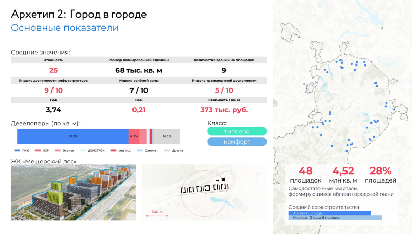Click the Другие gray legend marker
Image resolution: width=412 pixels, height=234 pixels.
click(x=167, y=150)
